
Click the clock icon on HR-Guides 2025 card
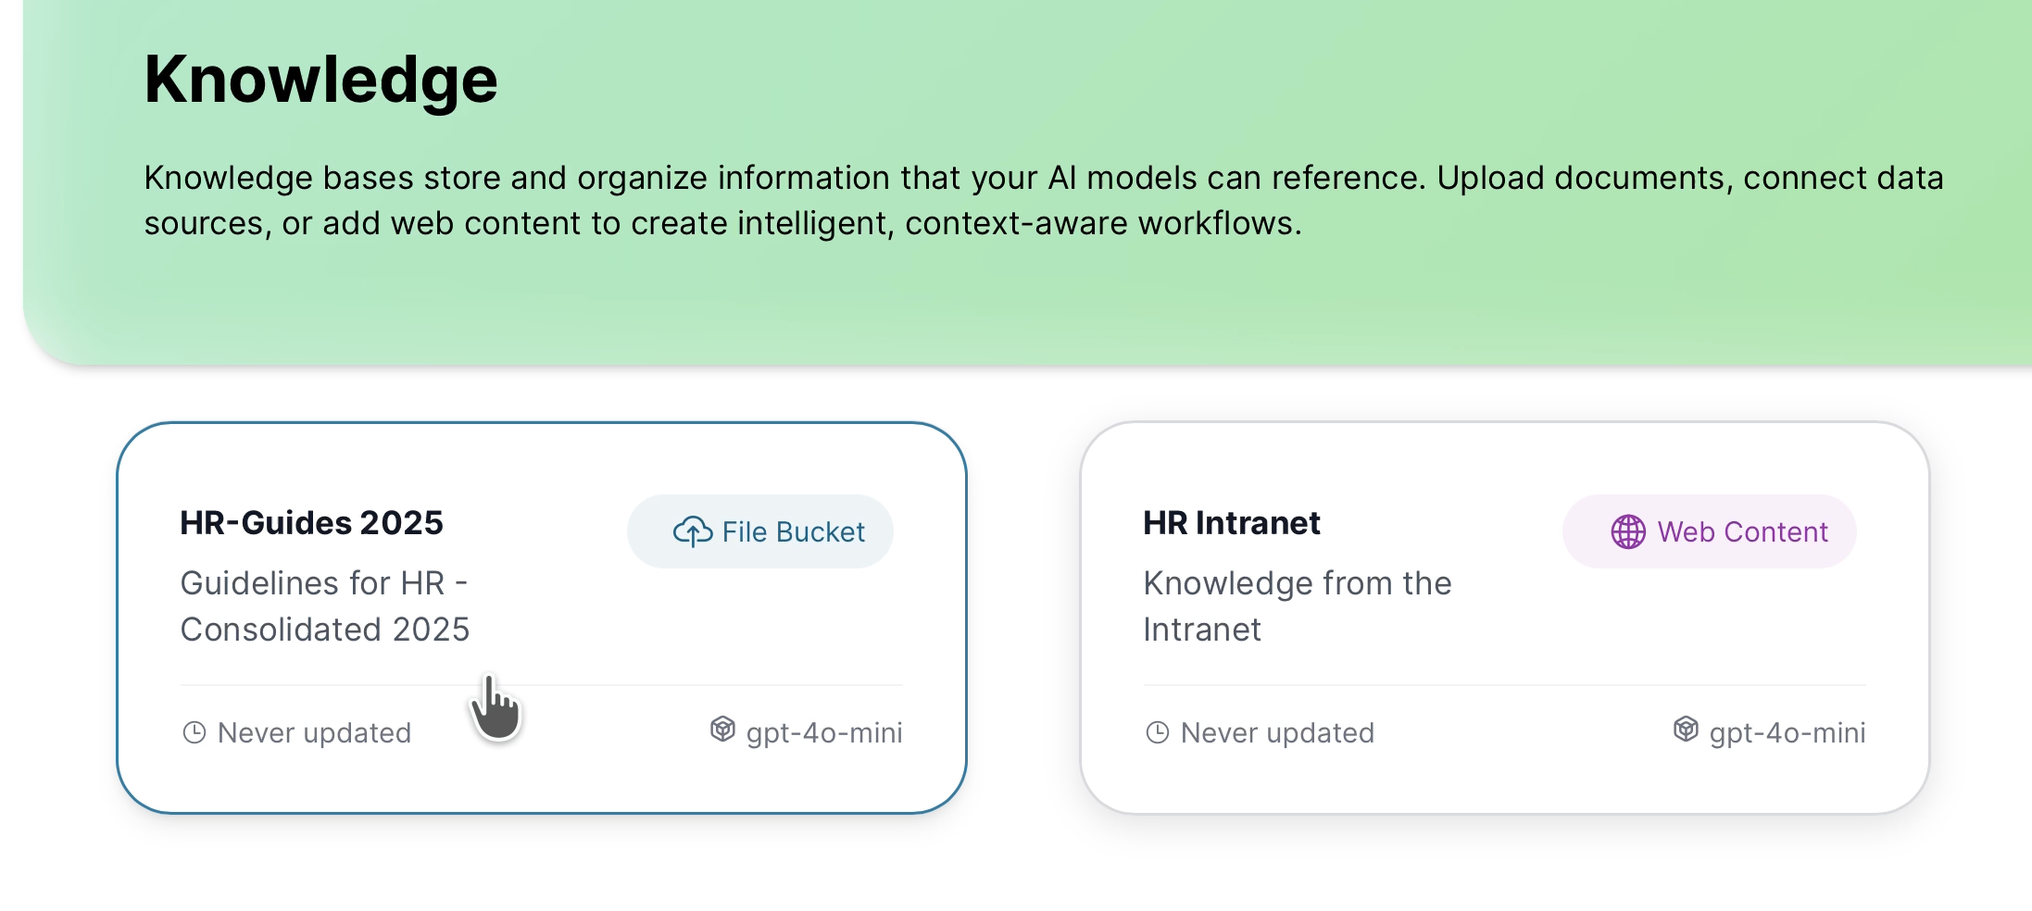coord(193,731)
